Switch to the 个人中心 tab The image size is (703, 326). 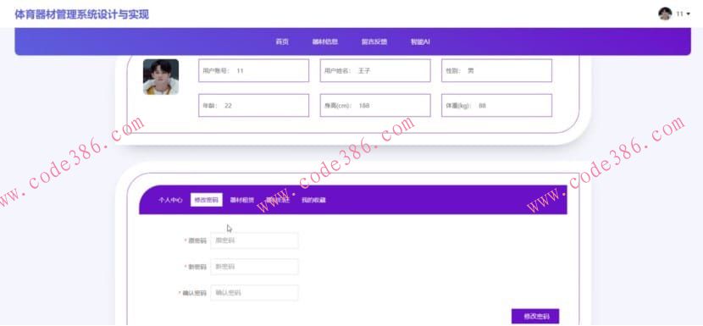click(170, 200)
